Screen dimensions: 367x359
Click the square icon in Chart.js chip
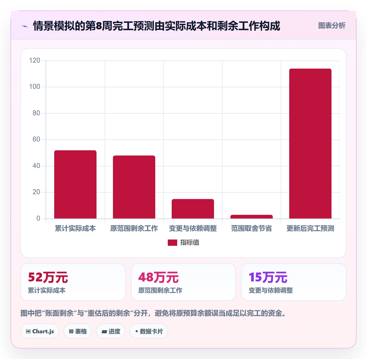28,331
